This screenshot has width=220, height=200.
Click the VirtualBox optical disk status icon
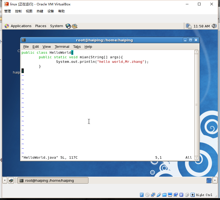pyautogui.click(x=147, y=195)
